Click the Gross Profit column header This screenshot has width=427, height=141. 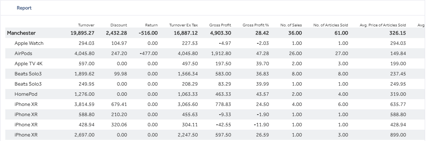click(220, 25)
